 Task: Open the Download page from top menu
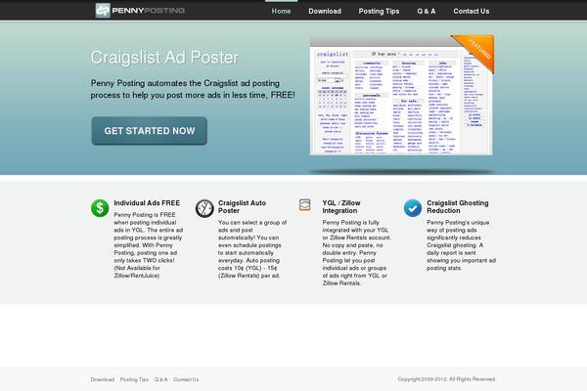[325, 11]
